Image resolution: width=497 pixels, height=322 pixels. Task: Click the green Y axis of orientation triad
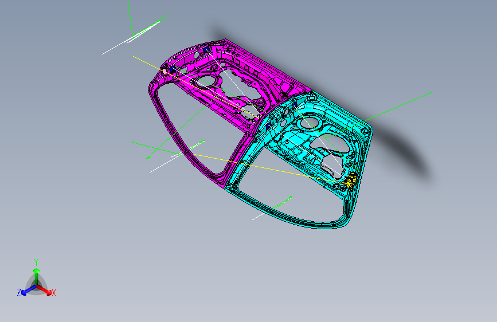point(37,277)
